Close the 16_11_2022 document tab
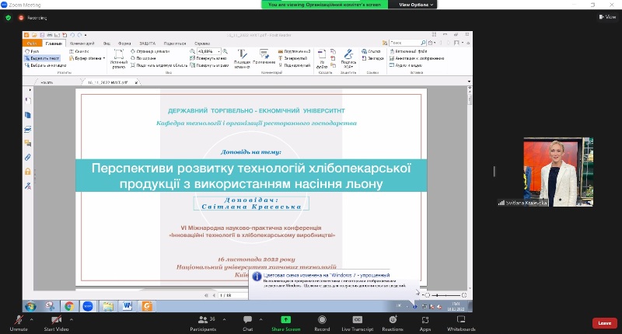622x334 pixels. (x=136, y=82)
